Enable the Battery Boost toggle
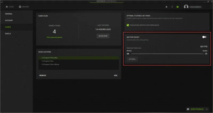 (x=204, y=37)
